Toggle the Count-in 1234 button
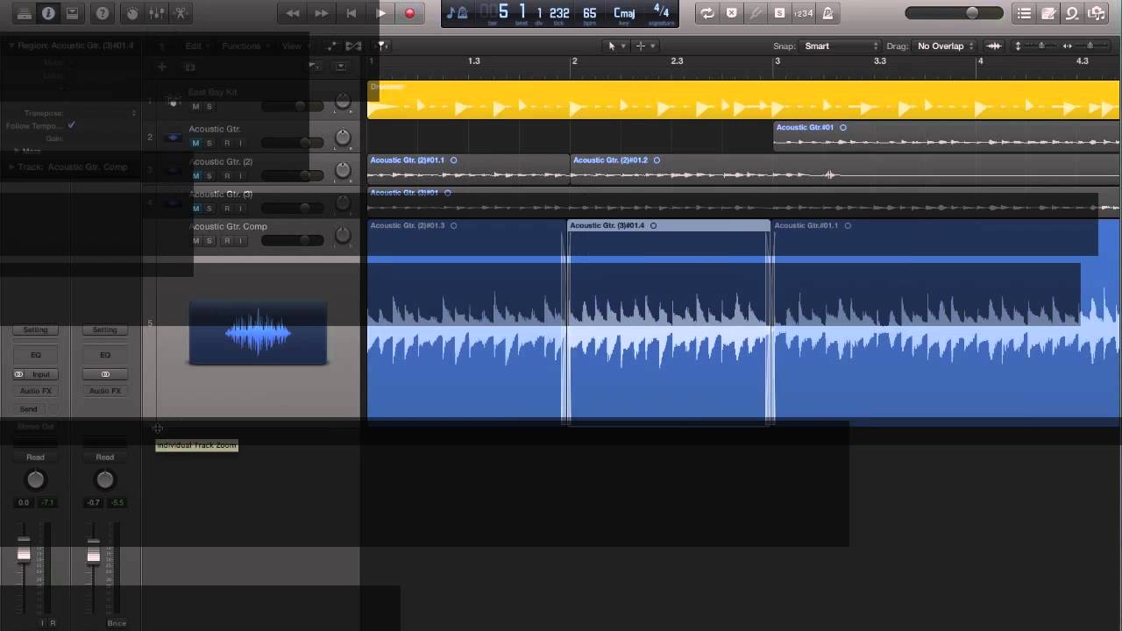This screenshot has height=631, width=1122. (x=803, y=13)
